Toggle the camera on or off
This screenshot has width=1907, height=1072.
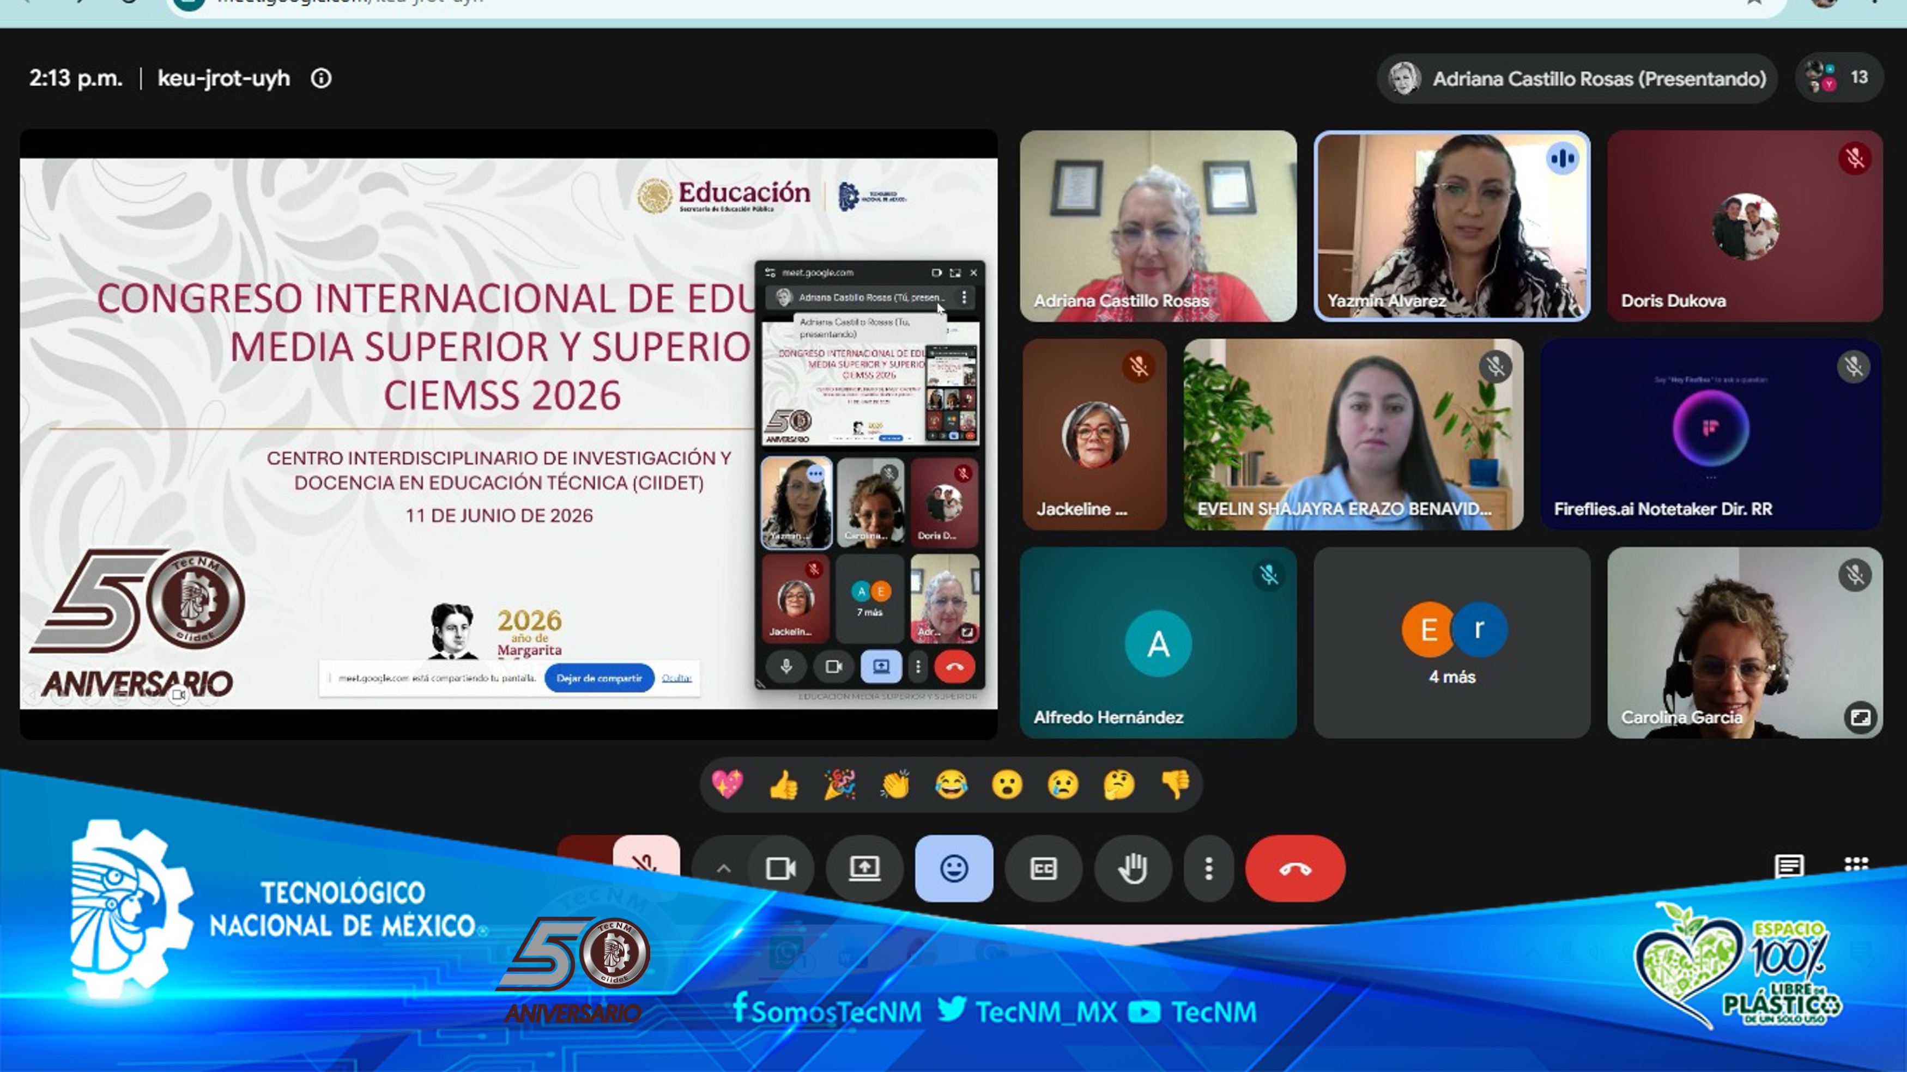[781, 869]
